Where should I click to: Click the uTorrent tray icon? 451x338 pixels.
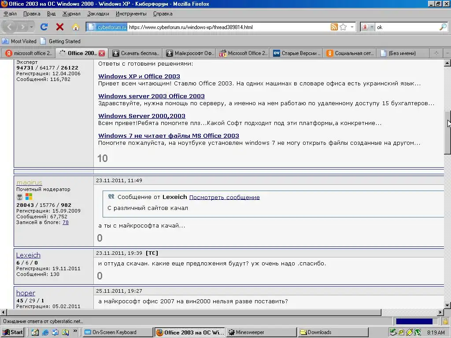click(x=418, y=333)
